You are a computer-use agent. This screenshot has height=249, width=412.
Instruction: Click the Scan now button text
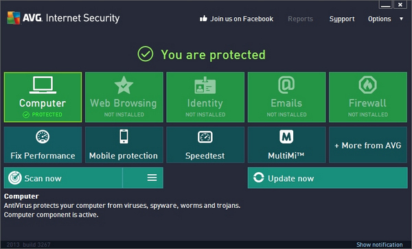click(43, 178)
